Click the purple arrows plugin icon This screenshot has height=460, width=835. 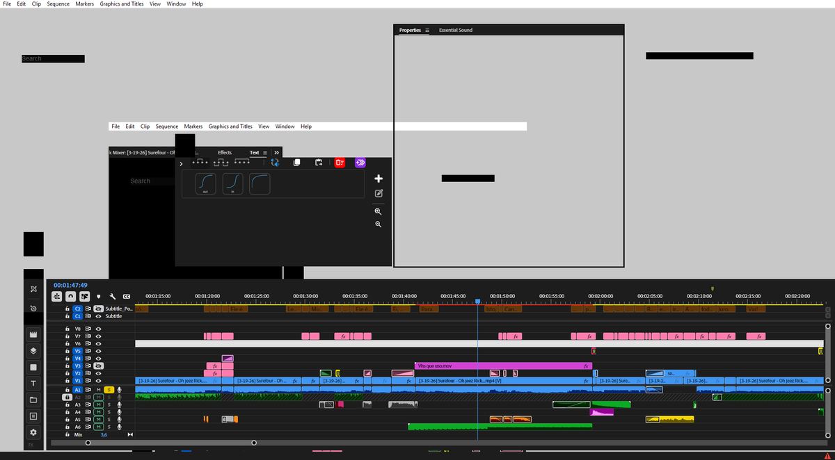(360, 163)
